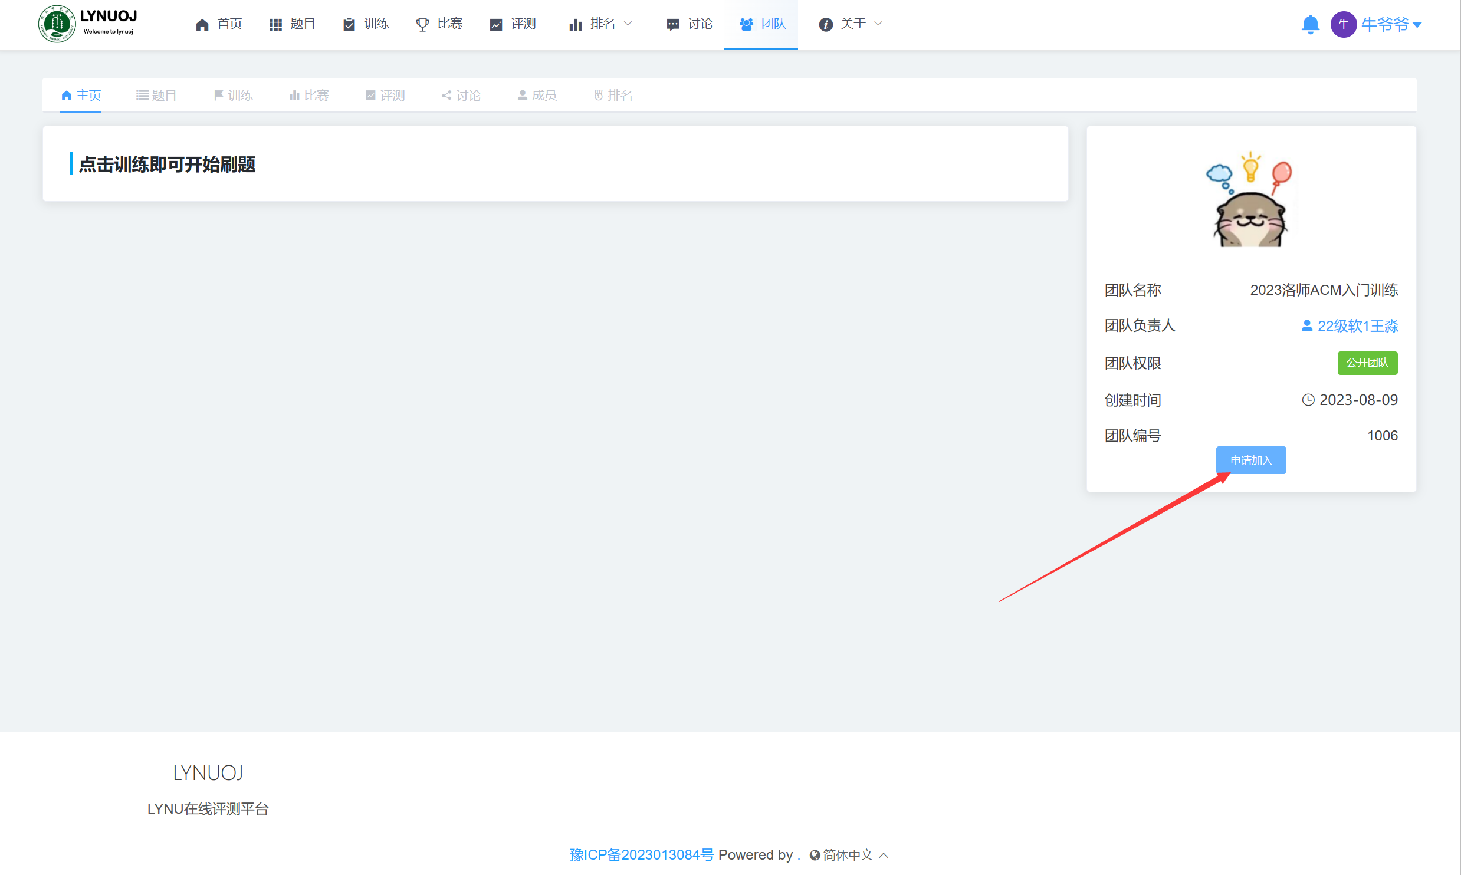Click the purple 牛 user avatar
Image resolution: width=1461 pixels, height=875 pixels.
click(x=1343, y=24)
